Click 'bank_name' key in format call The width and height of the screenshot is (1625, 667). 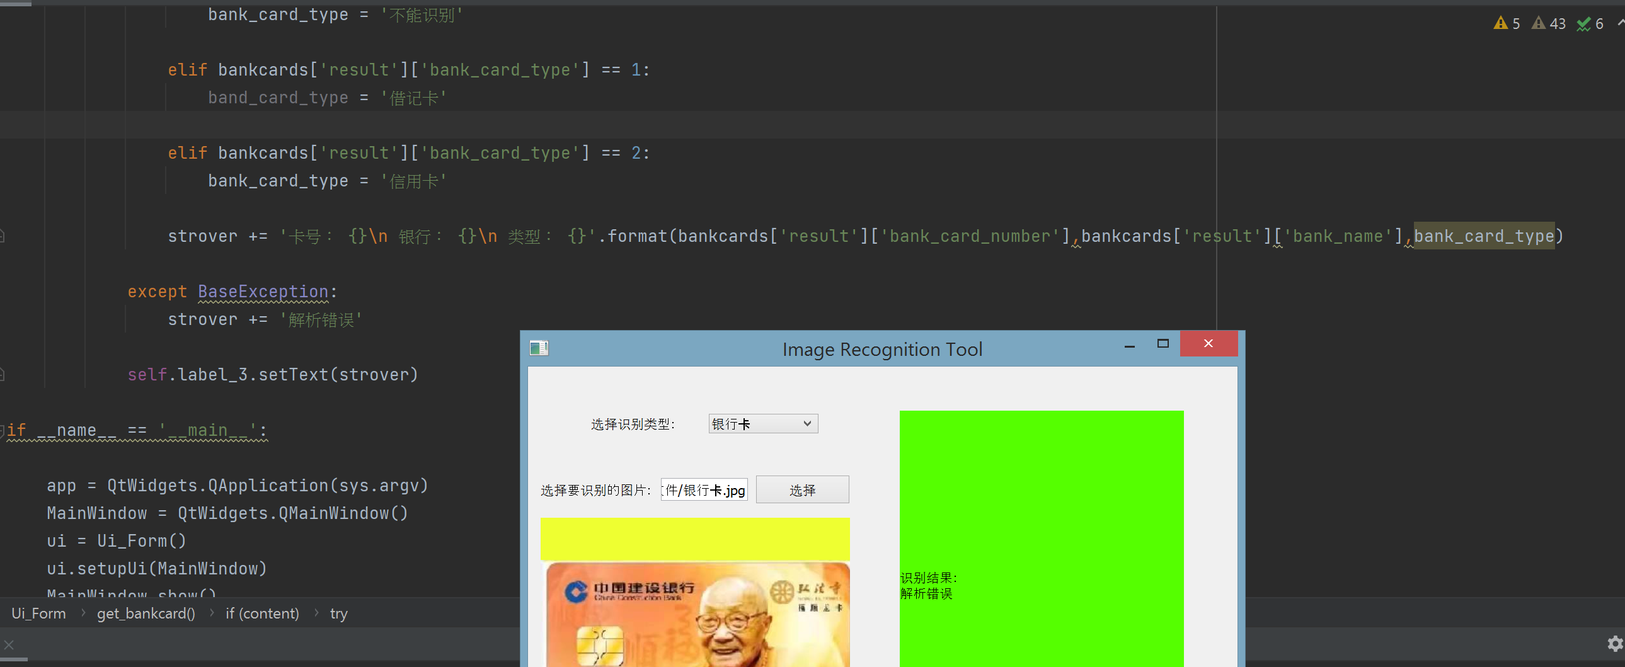tap(1337, 236)
